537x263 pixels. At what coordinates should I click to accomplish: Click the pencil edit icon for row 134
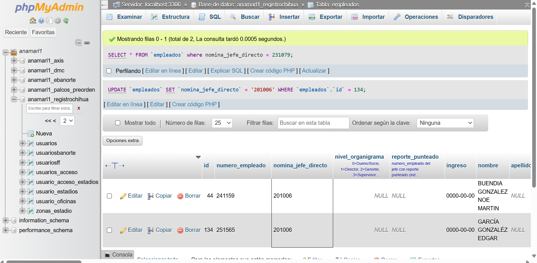pyautogui.click(x=123, y=230)
